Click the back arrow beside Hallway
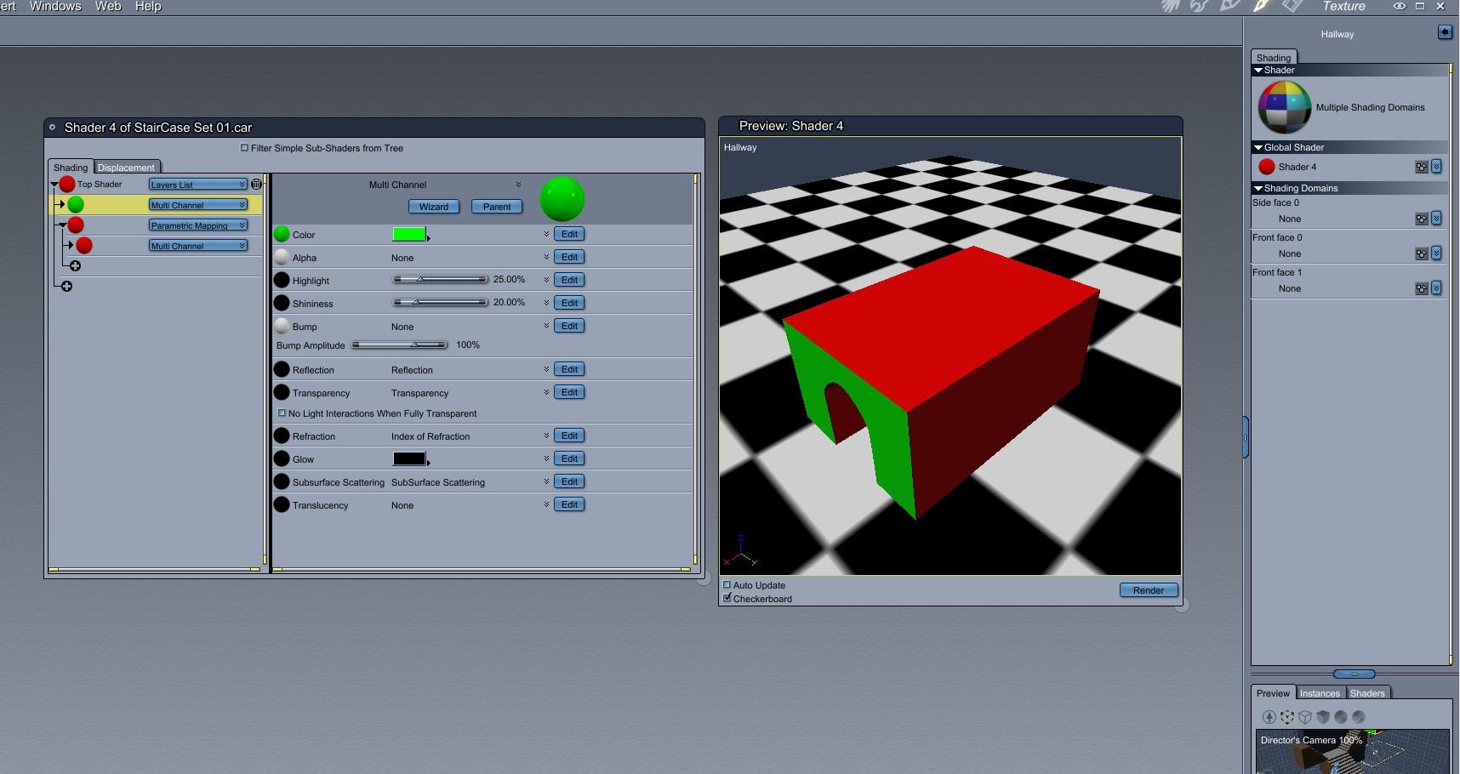1460x774 pixels. coord(1445,31)
